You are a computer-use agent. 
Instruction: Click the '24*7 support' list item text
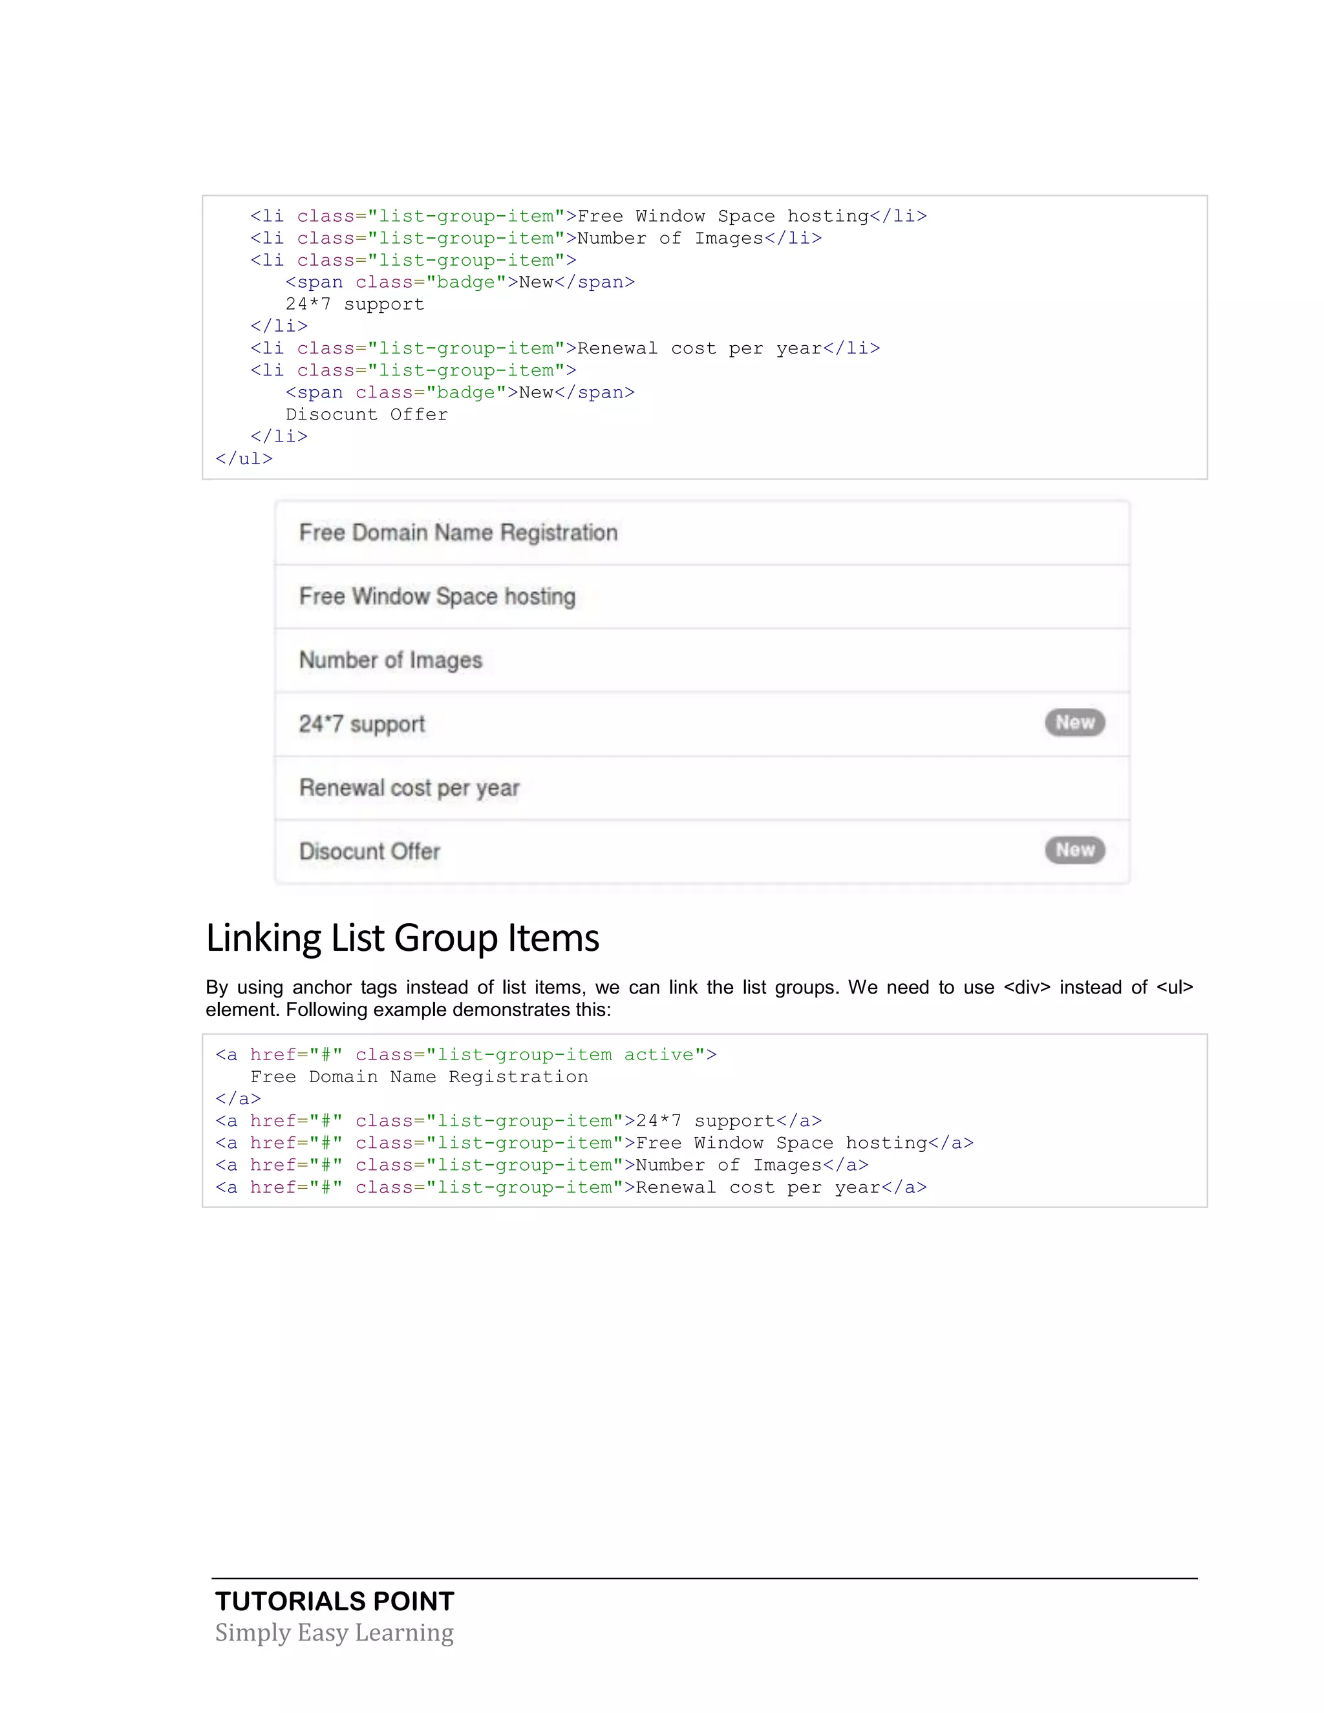(x=361, y=724)
